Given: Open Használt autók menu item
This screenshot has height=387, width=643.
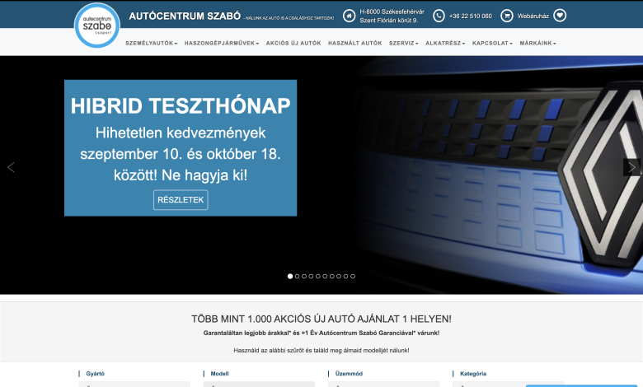Looking at the screenshot, I should tap(354, 43).
